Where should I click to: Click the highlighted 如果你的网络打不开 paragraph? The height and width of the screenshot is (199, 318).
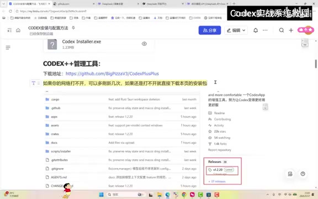pos(125,83)
